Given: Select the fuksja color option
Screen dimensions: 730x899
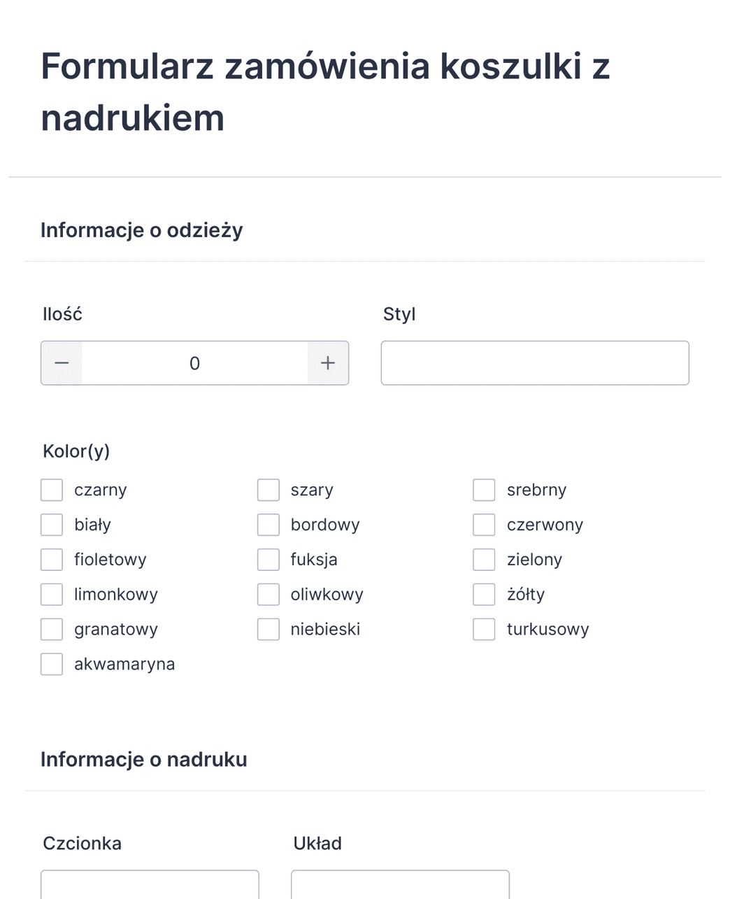Looking at the screenshot, I should [268, 559].
